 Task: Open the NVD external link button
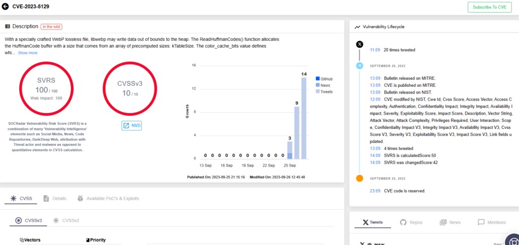coord(131,125)
